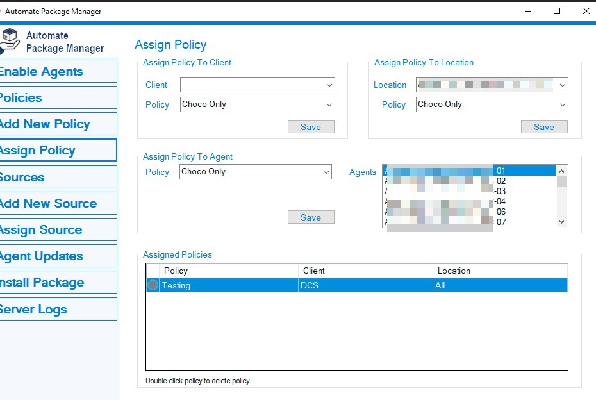Open the Policy dropdown under Assign Policy To Client
Image resolution: width=596 pixels, height=400 pixels.
[258, 104]
